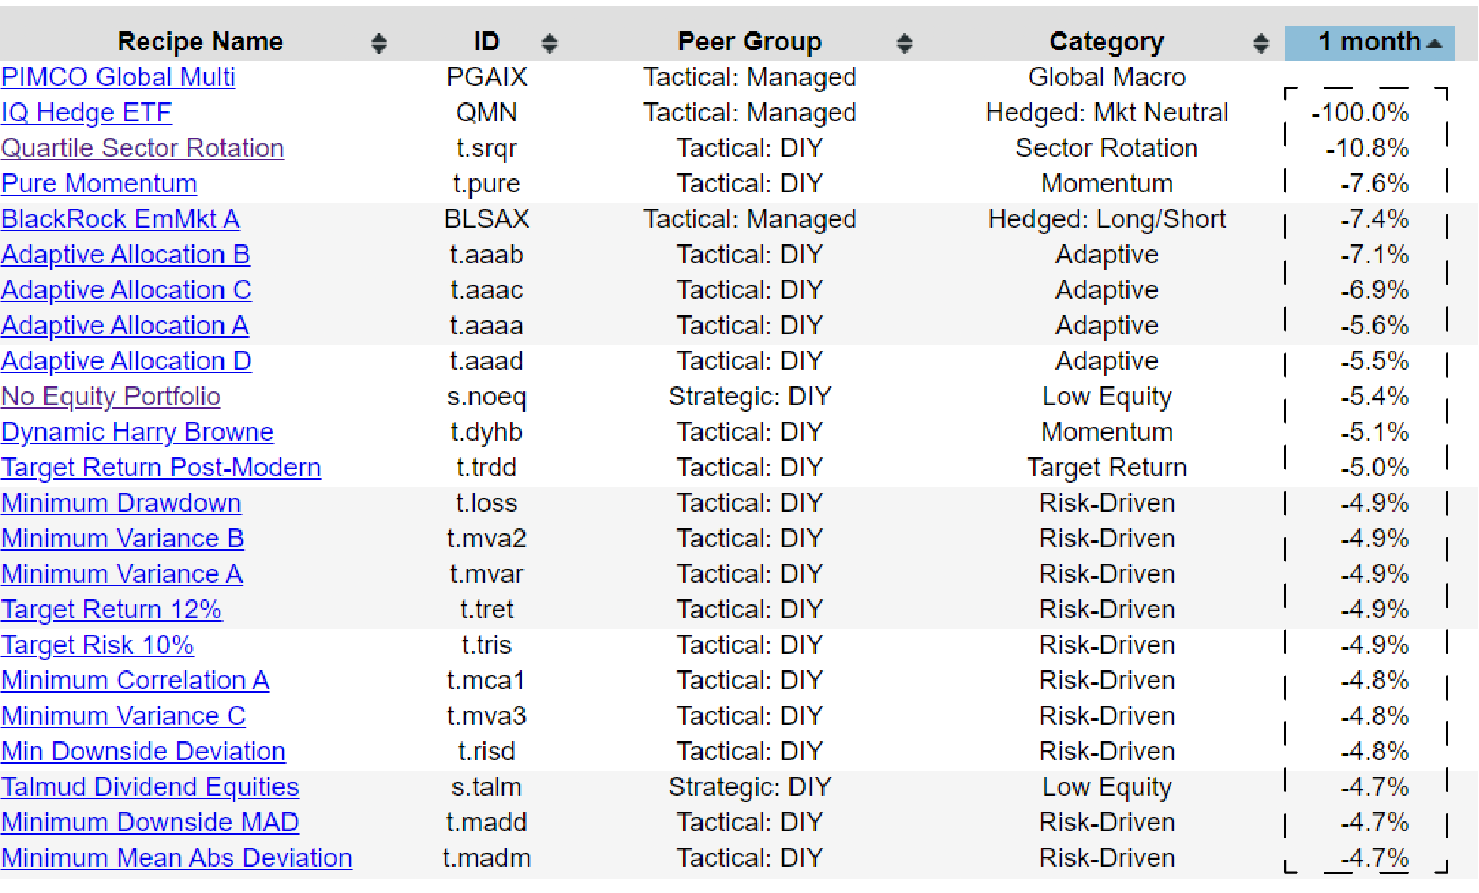1479x893 pixels.
Task: Open Pure Momentum recipe link
Action: (99, 183)
